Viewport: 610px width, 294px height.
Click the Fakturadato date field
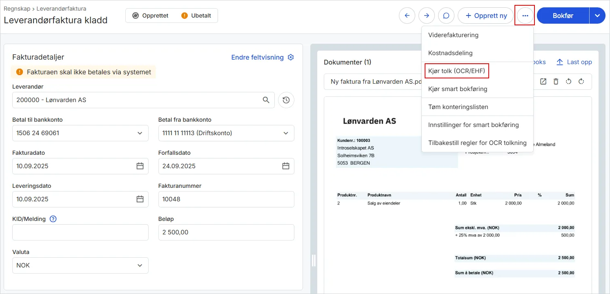click(x=80, y=166)
